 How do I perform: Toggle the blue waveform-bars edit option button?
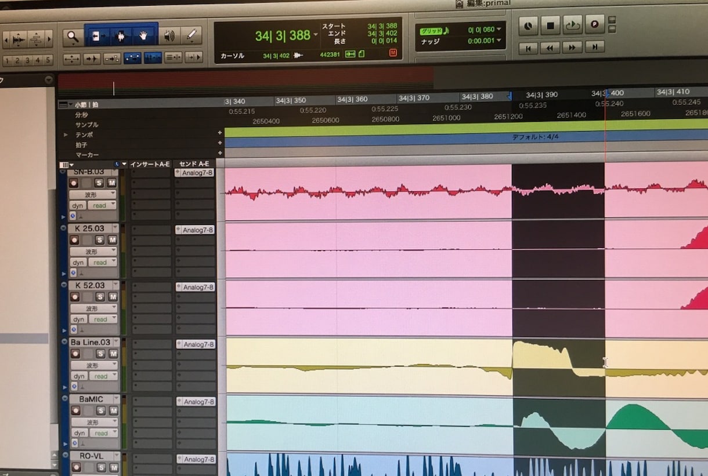[153, 57]
